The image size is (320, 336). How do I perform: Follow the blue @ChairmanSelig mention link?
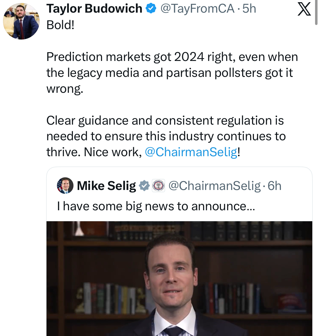pos(191,152)
